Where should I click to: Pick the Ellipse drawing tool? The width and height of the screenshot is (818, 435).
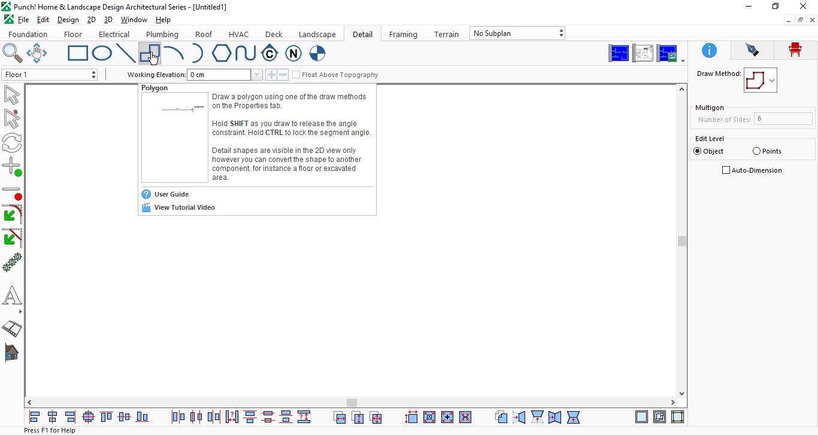click(102, 53)
